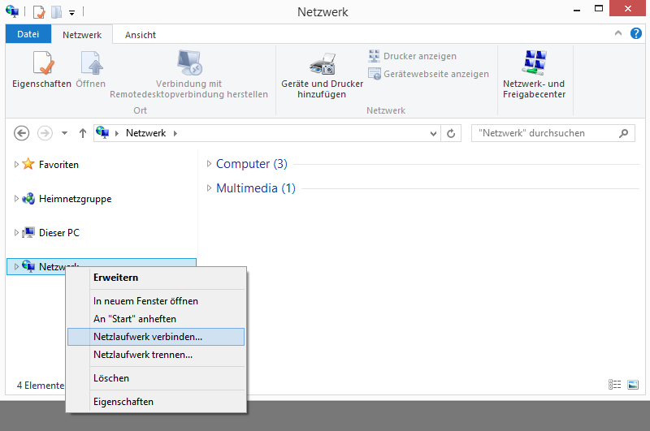Select Dieser PC in the navigation pane
This screenshot has height=431, width=650.
pos(58,233)
